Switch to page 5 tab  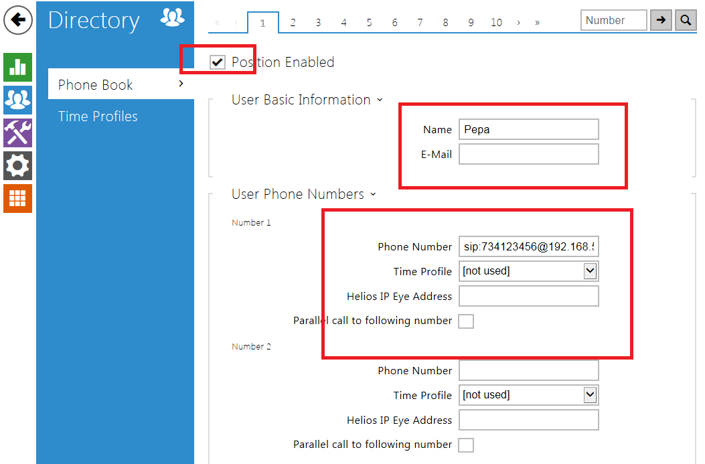click(369, 23)
